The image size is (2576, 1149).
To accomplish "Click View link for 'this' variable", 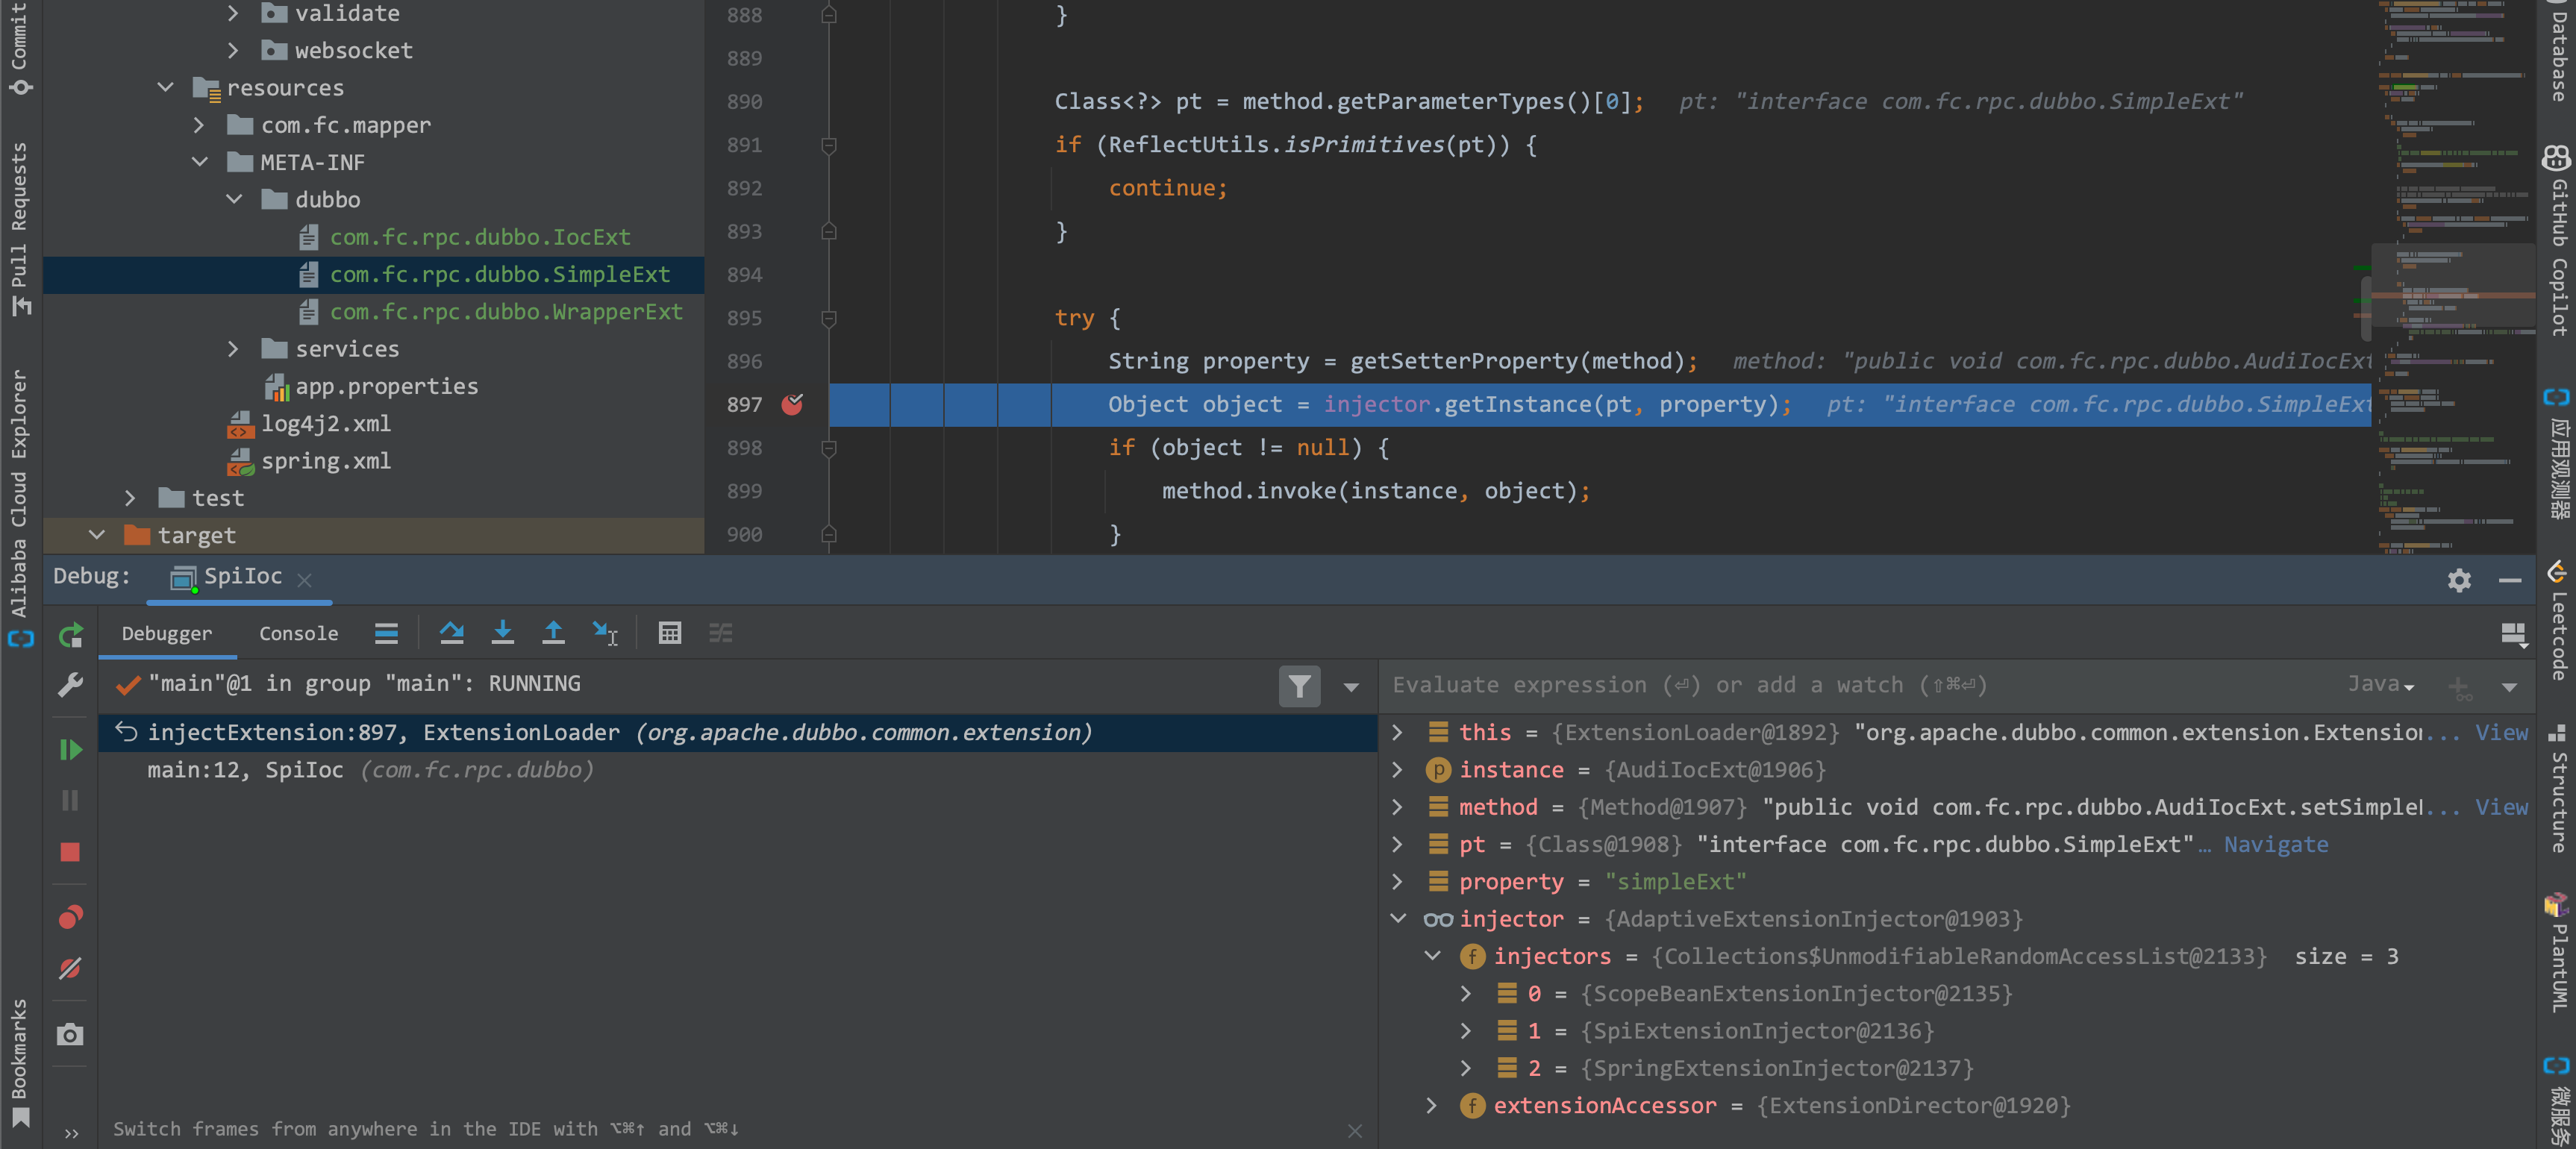I will coord(2501,733).
